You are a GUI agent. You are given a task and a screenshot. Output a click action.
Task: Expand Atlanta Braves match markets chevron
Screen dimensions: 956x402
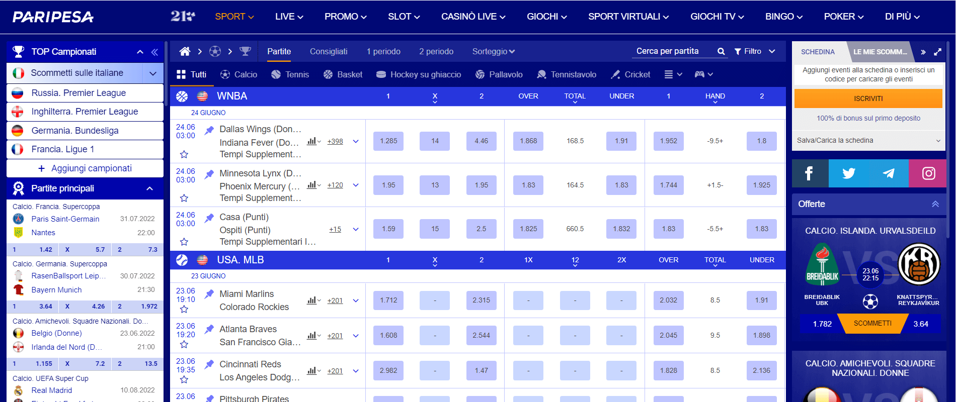coord(356,336)
